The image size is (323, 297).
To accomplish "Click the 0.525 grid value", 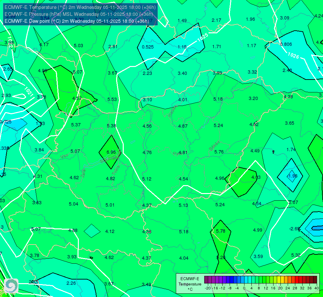I will (148, 47).
